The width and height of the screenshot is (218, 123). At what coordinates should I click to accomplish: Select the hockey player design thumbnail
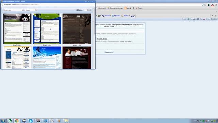[x=17, y=58]
